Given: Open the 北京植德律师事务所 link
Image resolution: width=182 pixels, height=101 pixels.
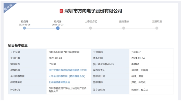Looking at the screenshot, I should pyautogui.click(x=59, y=82).
